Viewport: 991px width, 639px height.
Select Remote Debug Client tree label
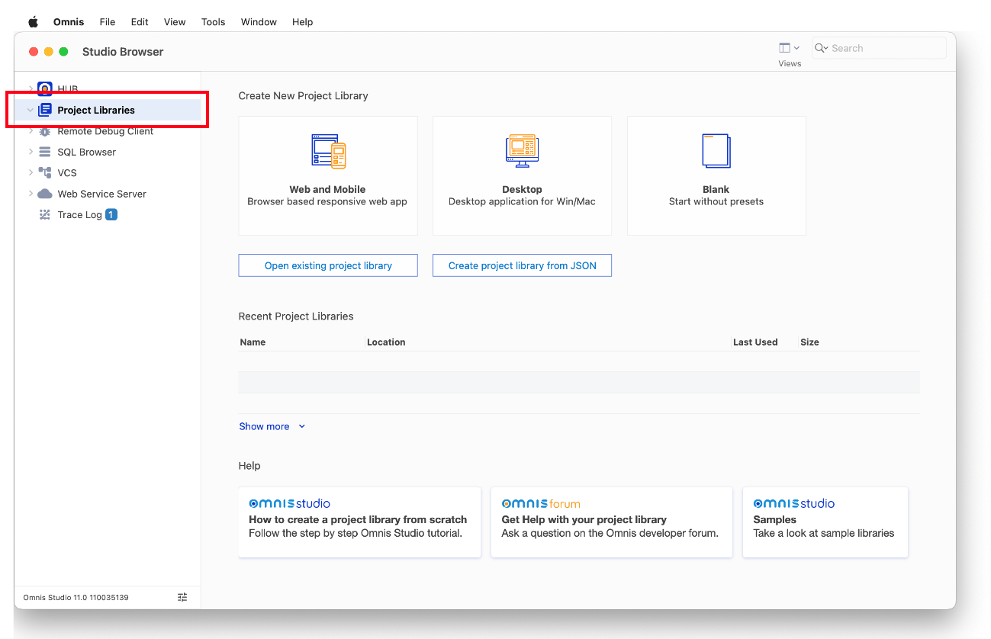pos(105,131)
